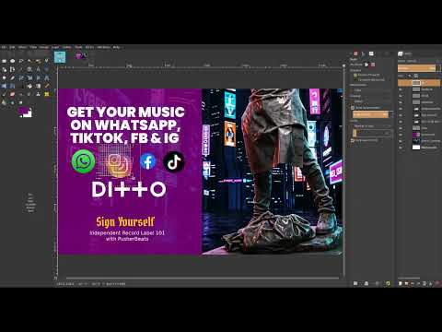Open the Windows menu
The height and width of the screenshot is (332, 442).
tap(104, 47)
